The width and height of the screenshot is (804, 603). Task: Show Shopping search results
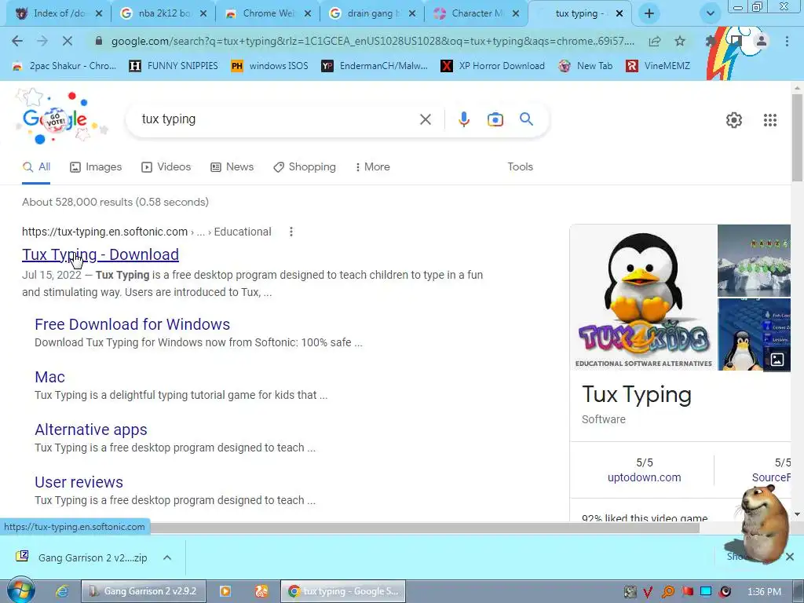pyautogui.click(x=305, y=166)
